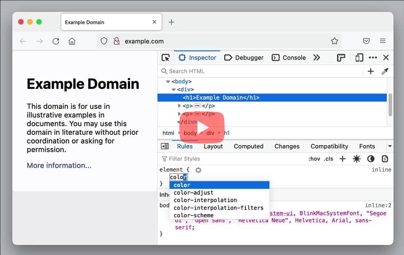Open the Layout tab

coord(213,147)
